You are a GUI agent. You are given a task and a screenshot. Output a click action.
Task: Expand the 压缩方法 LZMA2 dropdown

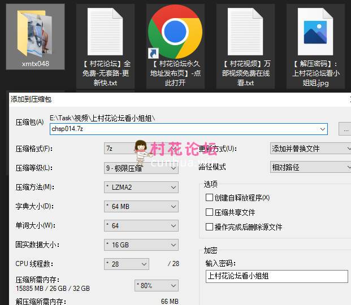141,187
